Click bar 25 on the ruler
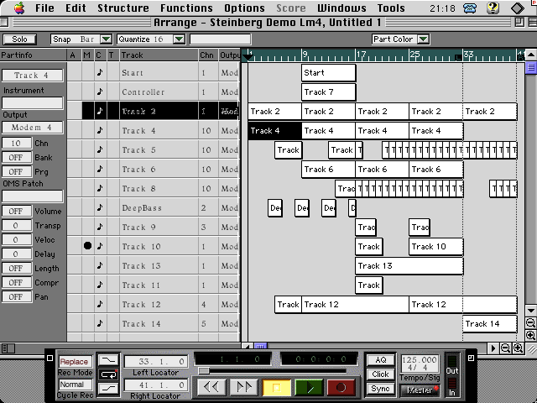Screen dimensions: 537x403 click(x=414, y=54)
